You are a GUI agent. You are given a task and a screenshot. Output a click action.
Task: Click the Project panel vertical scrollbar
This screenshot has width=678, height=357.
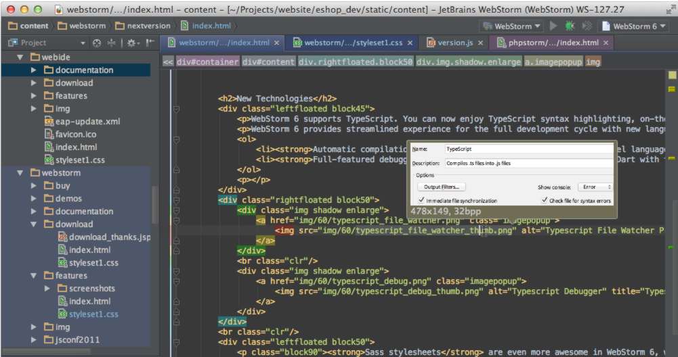pos(154,205)
